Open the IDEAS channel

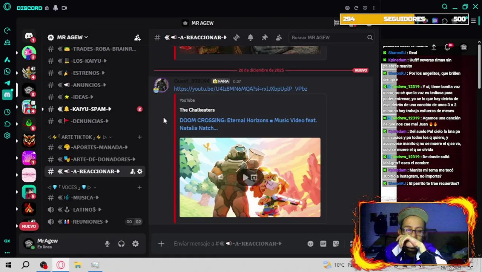[95, 97]
